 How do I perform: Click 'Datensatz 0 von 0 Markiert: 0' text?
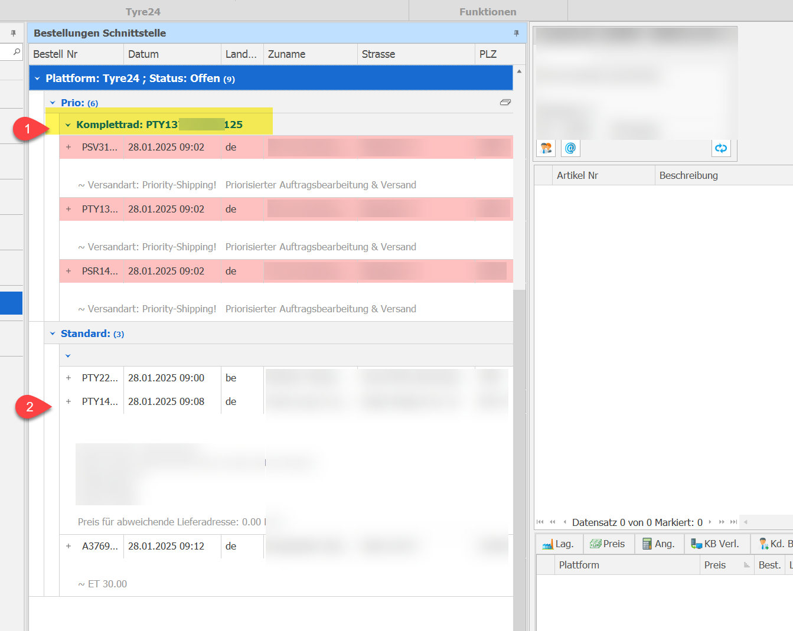pos(637,522)
